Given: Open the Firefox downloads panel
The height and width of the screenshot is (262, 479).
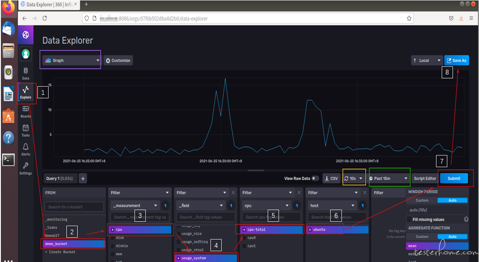Looking at the screenshot, I should click(x=461, y=18).
